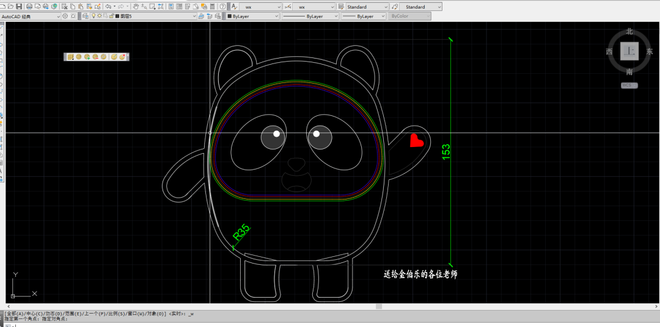Image resolution: width=660 pixels, height=327 pixels.
Task: Open the WCS coordinate system dropdown
Action: pyautogui.click(x=629, y=85)
